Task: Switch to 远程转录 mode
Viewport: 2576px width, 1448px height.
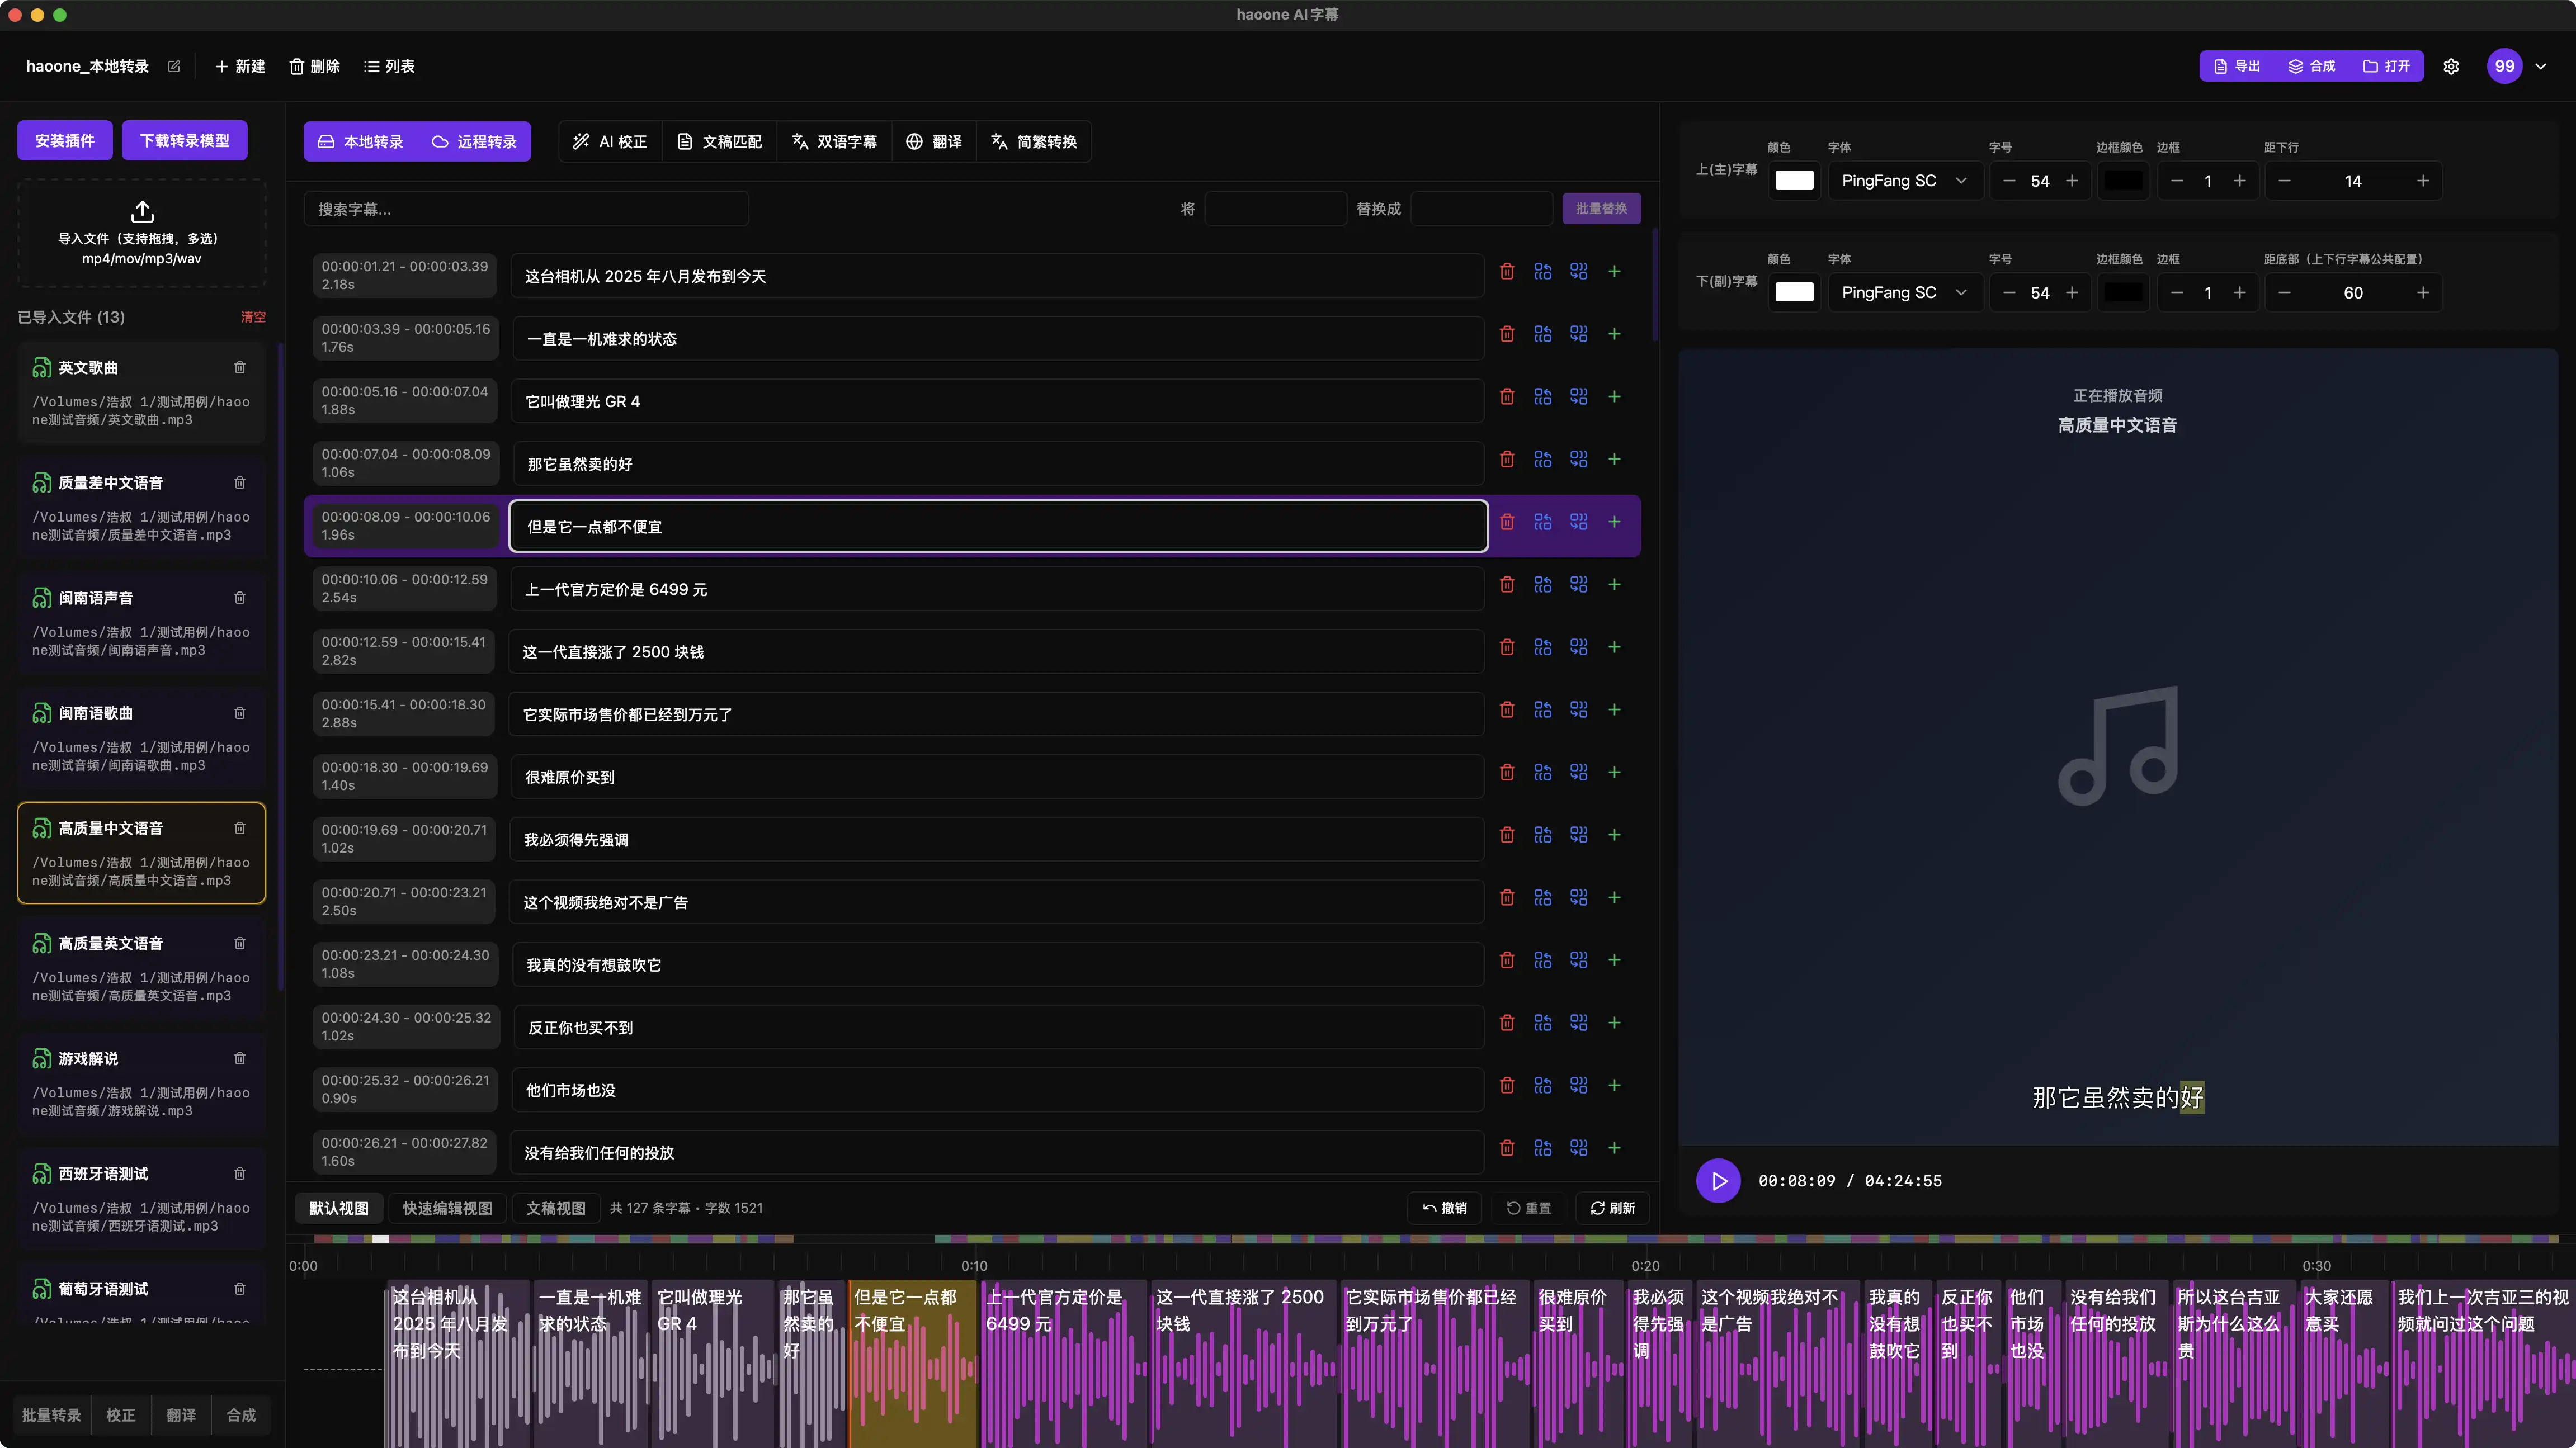Action: (475, 142)
